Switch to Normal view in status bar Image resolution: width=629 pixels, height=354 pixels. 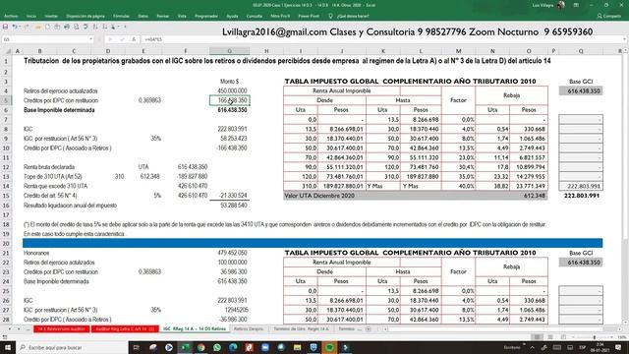(537, 337)
